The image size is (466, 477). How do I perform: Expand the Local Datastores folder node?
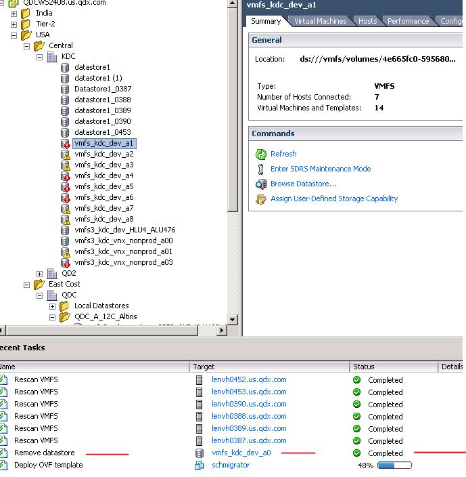click(x=52, y=307)
